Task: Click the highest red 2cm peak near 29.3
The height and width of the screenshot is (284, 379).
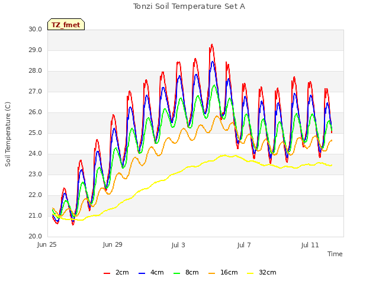Action: (x=212, y=45)
